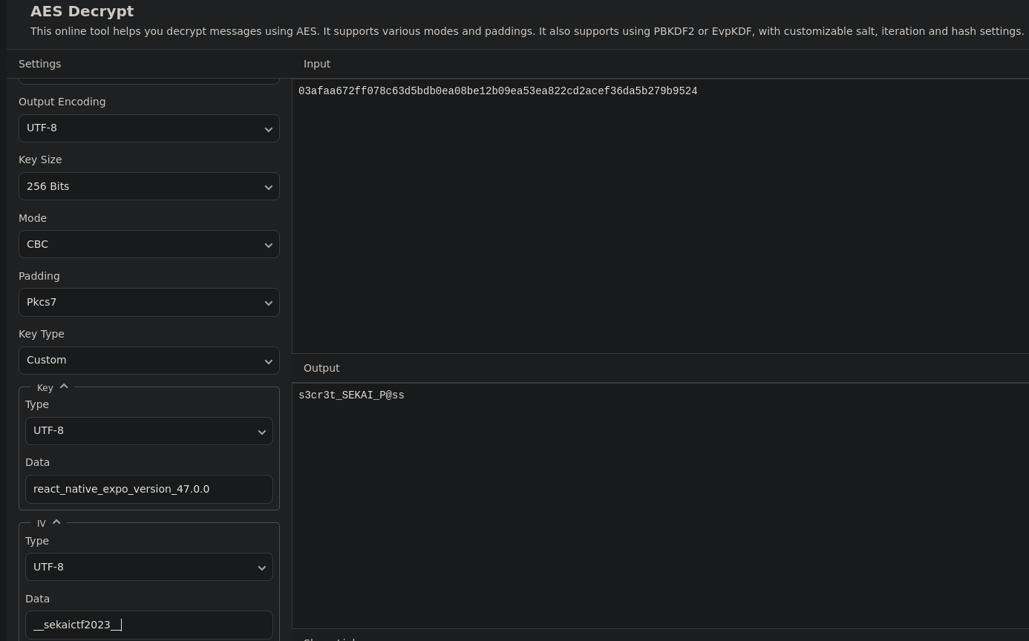Switch focus to the Output pane header
Image resolution: width=1029 pixels, height=641 pixels.
321,368
